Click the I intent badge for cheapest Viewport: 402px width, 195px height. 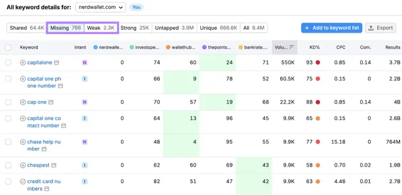click(x=85, y=166)
